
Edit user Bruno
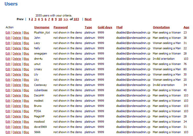click(8, 106)
